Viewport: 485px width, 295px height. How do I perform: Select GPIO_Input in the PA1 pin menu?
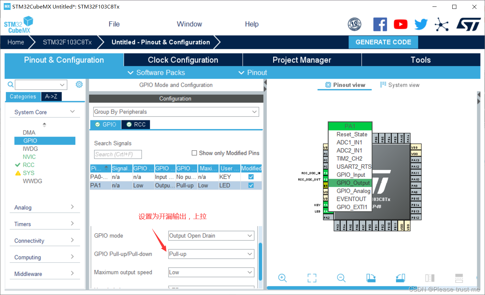(351, 175)
